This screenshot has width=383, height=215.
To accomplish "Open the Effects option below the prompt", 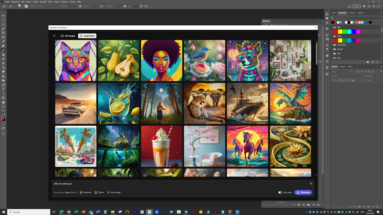I will click(x=99, y=192).
